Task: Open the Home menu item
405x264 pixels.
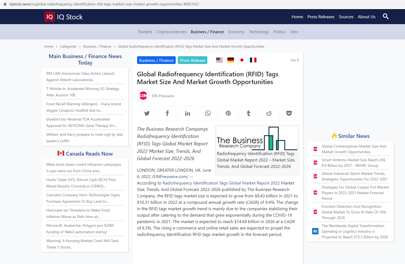Action: [x=297, y=17]
